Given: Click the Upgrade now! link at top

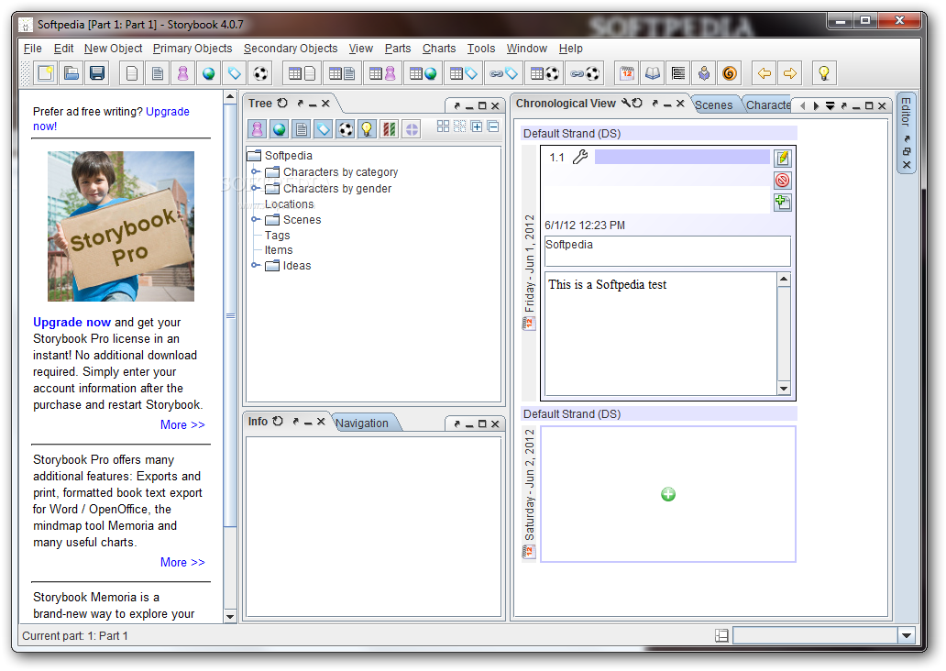Looking at the screenshot, I should click(111, 119).
